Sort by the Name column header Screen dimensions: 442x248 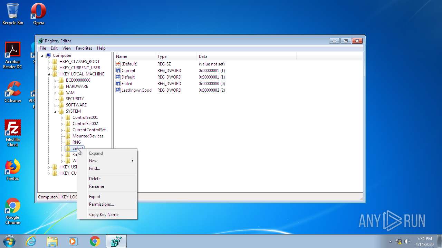point(135,56)
